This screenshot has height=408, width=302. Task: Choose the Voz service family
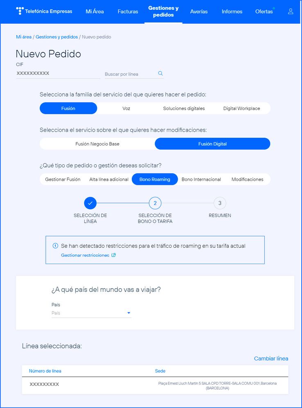tap(126, 108)
